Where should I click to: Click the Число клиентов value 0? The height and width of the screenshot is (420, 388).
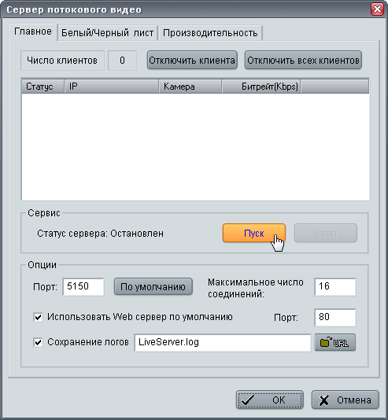tap(122, 61)
